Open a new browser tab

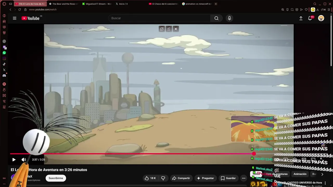tap(216, 4)
